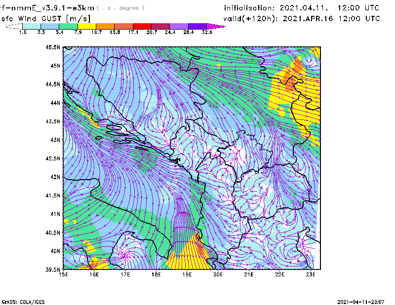Click the 15E longitude label
Screen dimensions: 395x305
click(x=63, y=274)
